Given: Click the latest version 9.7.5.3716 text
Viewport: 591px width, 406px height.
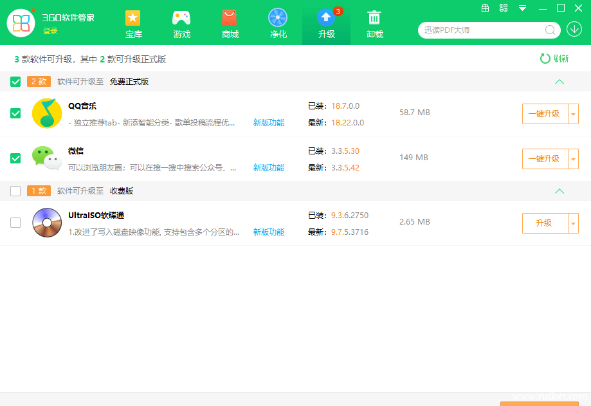Looking at the screenshot, I should pos(350,232).
